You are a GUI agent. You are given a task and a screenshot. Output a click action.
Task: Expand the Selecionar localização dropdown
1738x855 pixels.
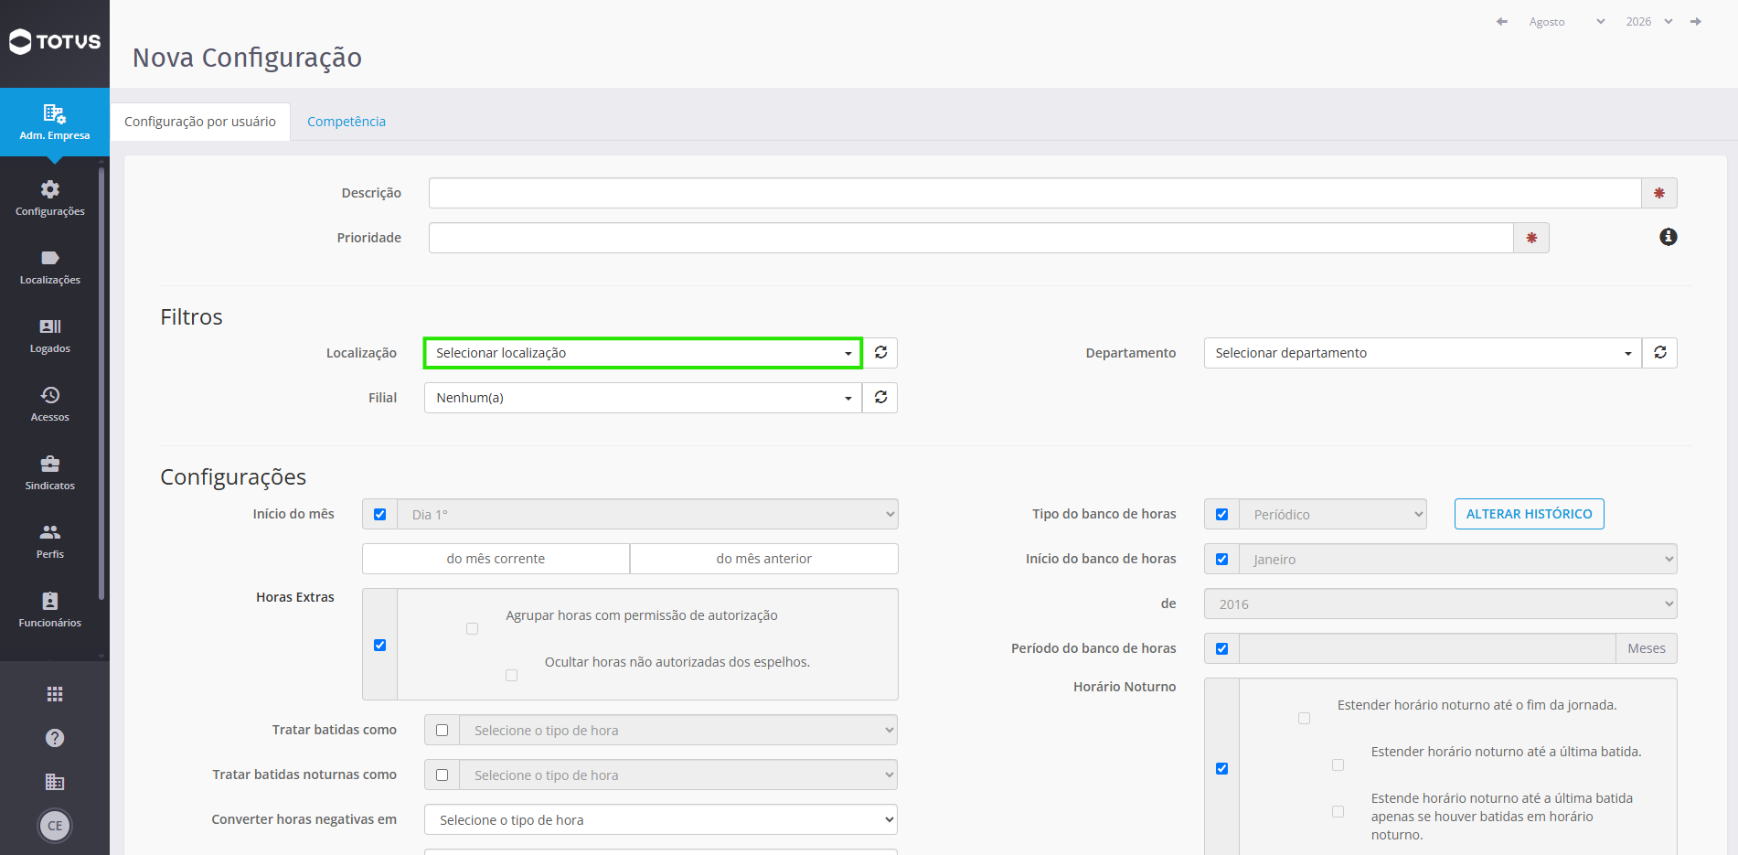643,353
